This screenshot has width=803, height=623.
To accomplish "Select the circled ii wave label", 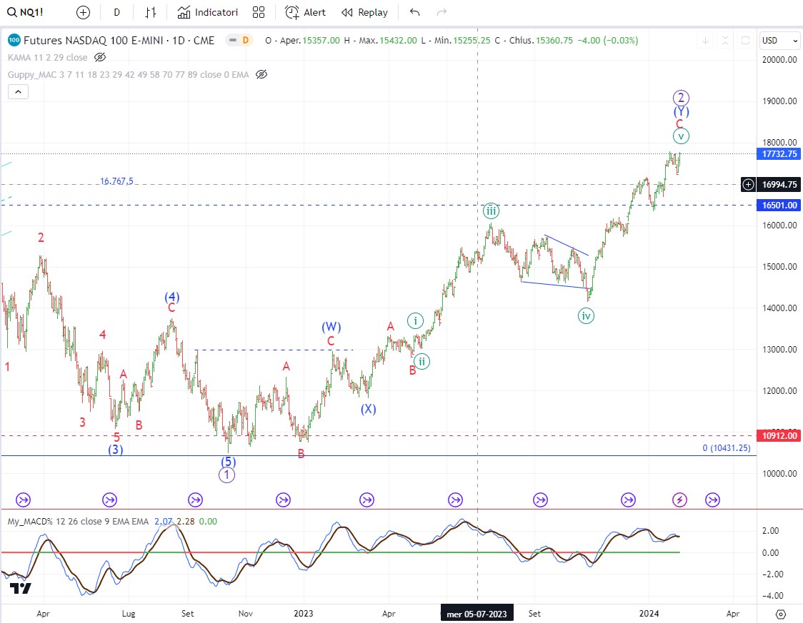I will (x=422, y=362).
